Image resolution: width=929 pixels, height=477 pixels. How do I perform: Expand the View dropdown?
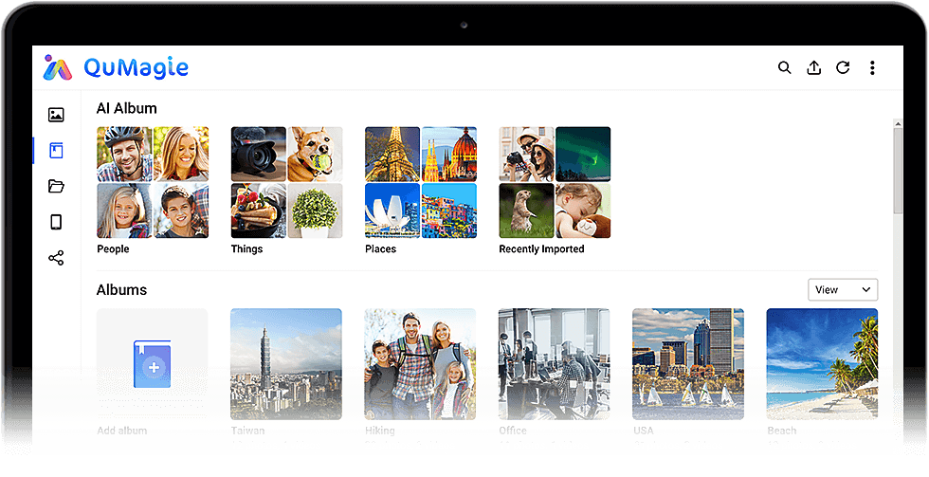click(x=843, y=289)
